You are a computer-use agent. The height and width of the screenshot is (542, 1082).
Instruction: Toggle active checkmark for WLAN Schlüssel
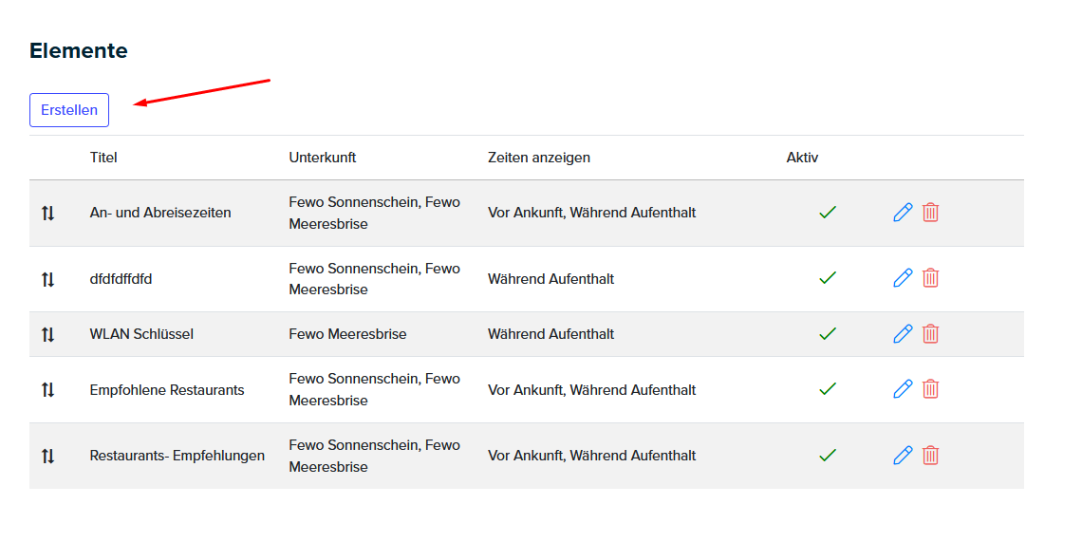828,334
